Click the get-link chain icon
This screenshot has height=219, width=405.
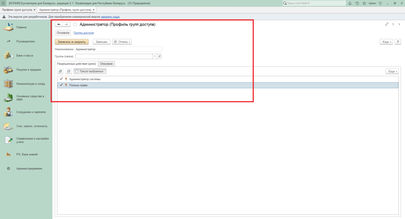click(x=386, y=25)
